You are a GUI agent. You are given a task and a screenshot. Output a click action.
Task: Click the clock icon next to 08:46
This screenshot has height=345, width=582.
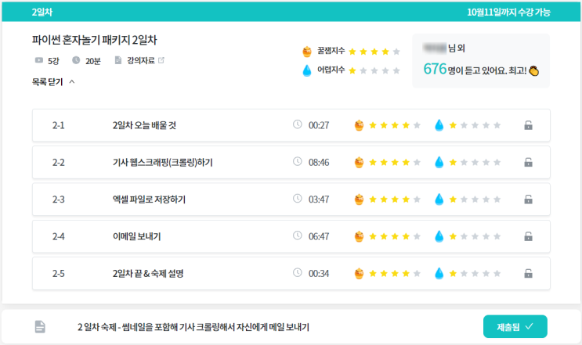point(298,161)
